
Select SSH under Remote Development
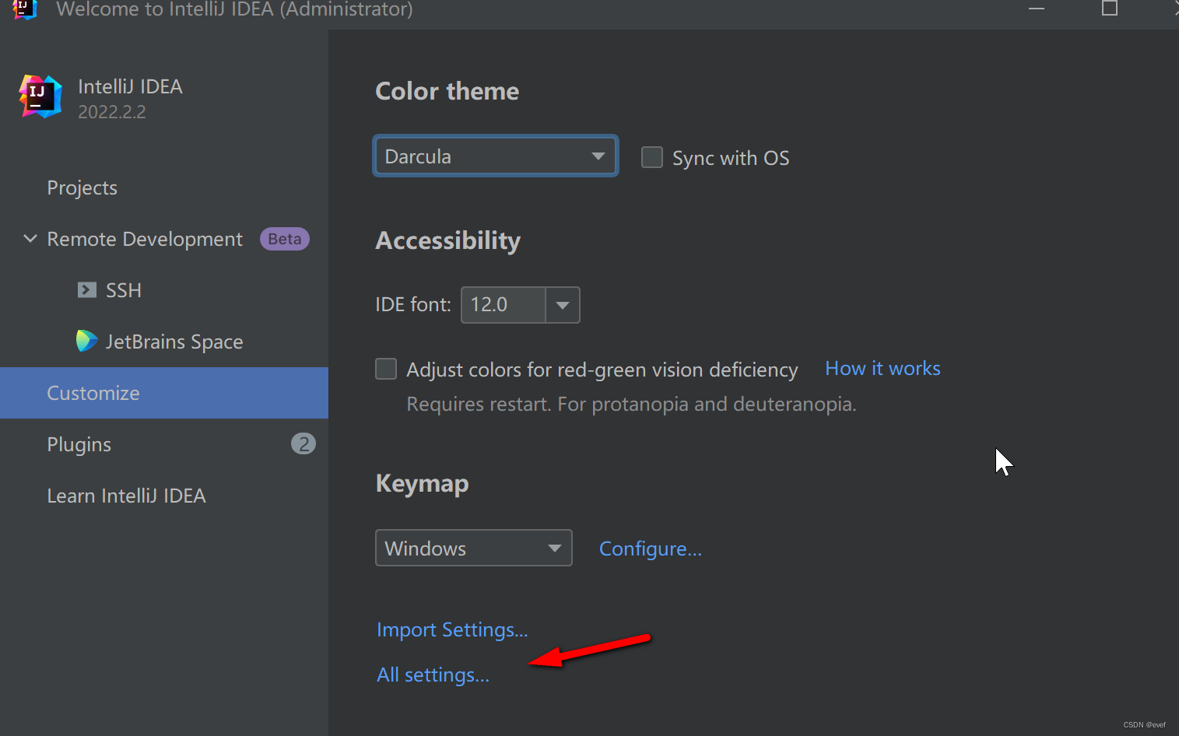pyautogui.click(x=124, y=290)
